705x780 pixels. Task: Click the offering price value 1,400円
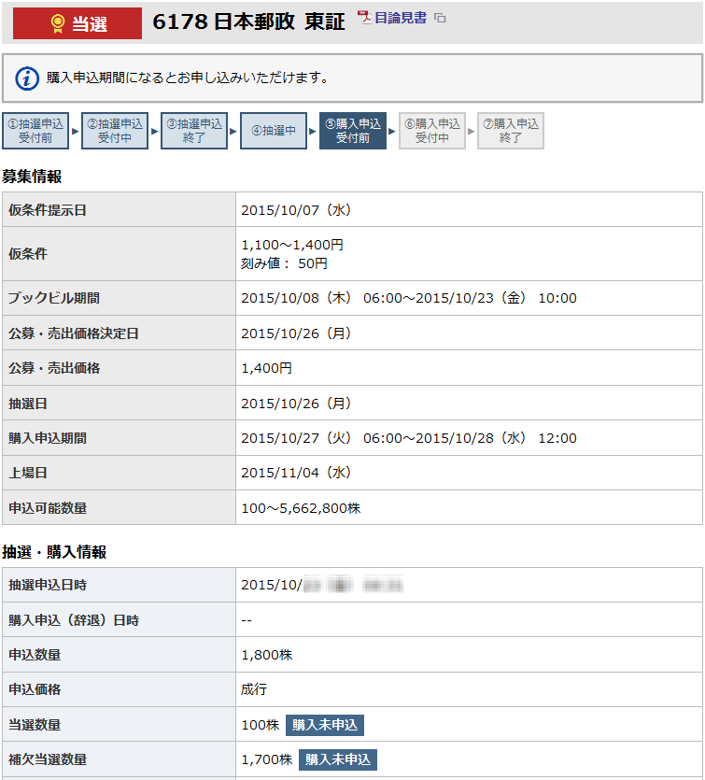click(x=266, y=368)
